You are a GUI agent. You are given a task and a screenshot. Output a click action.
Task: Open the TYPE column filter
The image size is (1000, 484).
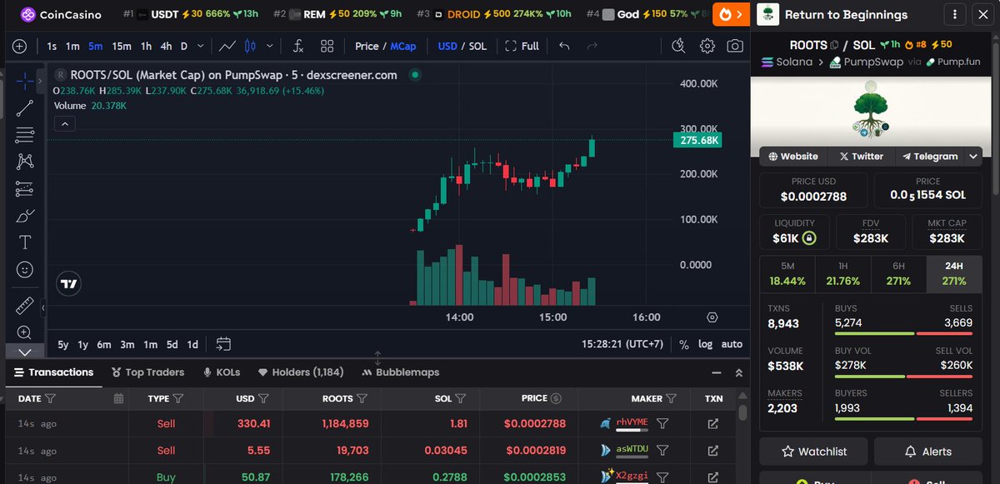pos(178,398)
